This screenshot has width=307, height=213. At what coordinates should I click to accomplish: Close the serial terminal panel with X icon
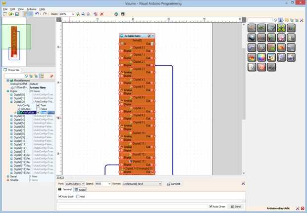(243, 183)
